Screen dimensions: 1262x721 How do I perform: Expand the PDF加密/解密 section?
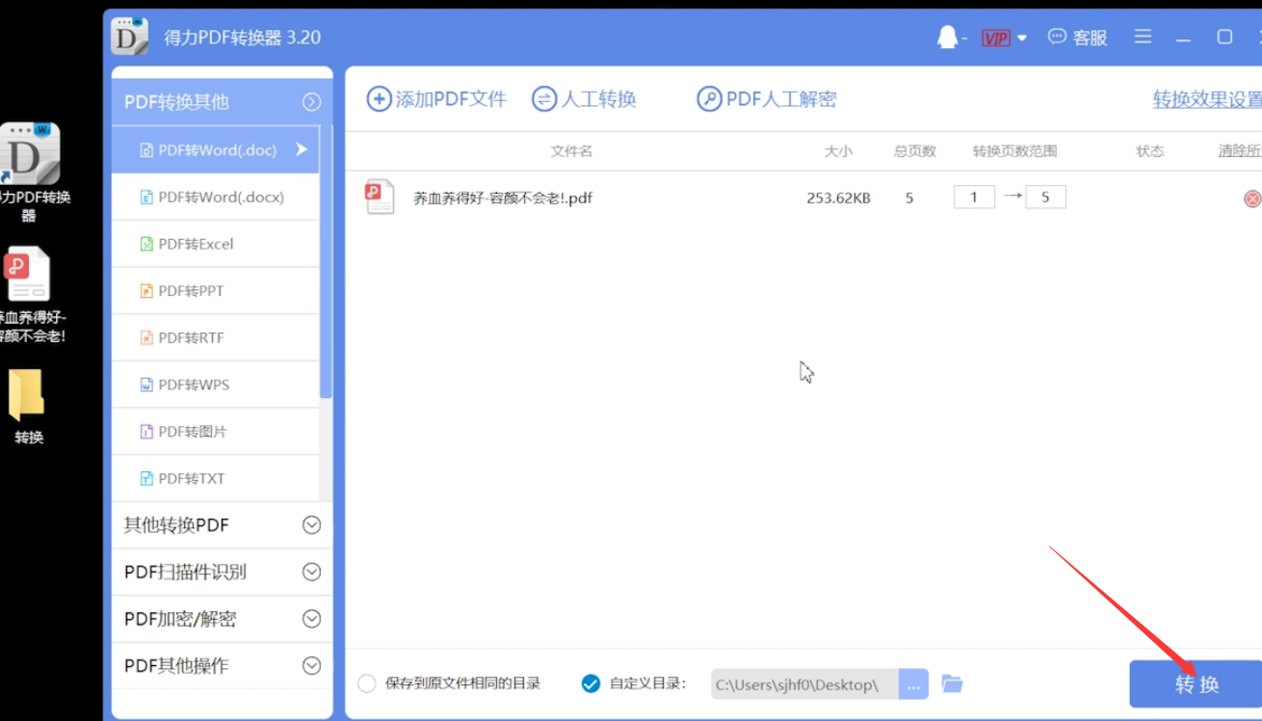222,619
